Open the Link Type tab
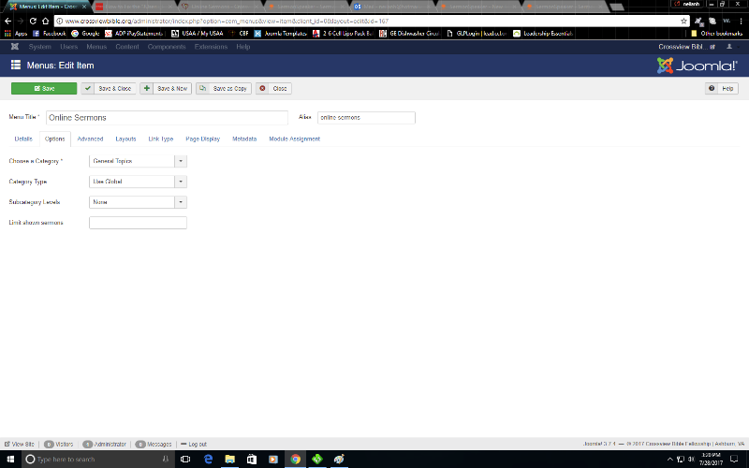The width and height of the screenshot is (749, 468). pyautogui.click(x=160, y=139)
